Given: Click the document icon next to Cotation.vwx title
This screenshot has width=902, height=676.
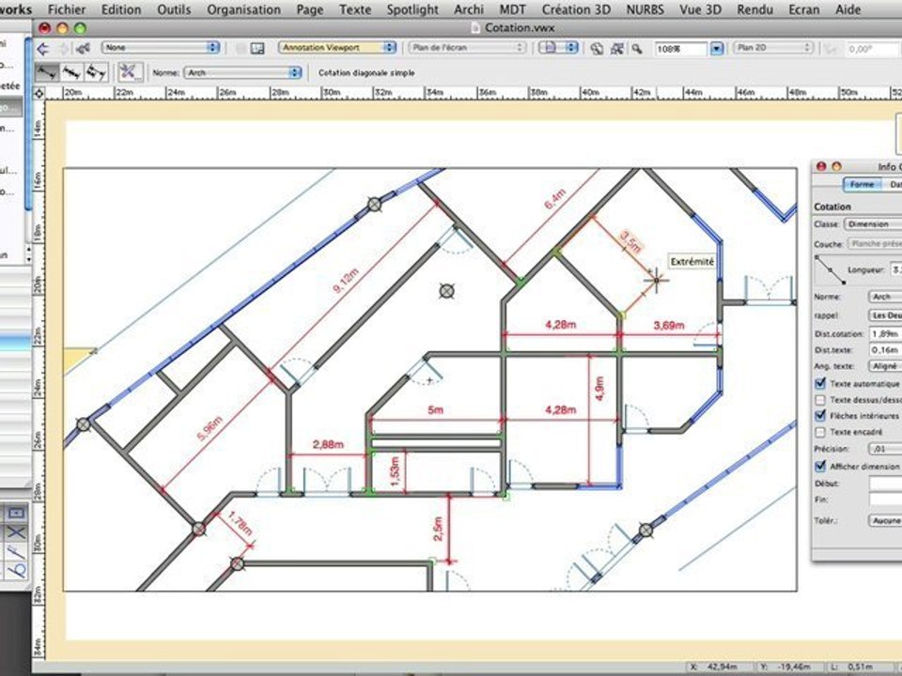Looking at the screenshot, I should click(475, 27).
